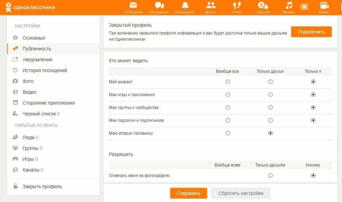Viewport: 342px width, 202px height.
Task: Open События via the calendar icon
Action: point(263,7)
